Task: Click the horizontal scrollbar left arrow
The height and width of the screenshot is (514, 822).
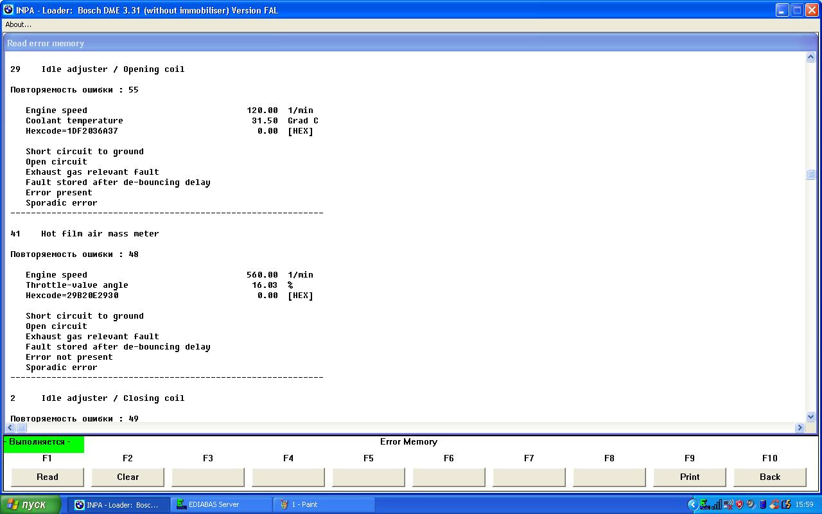Action: pyautogui.click(x=11, y=427)
